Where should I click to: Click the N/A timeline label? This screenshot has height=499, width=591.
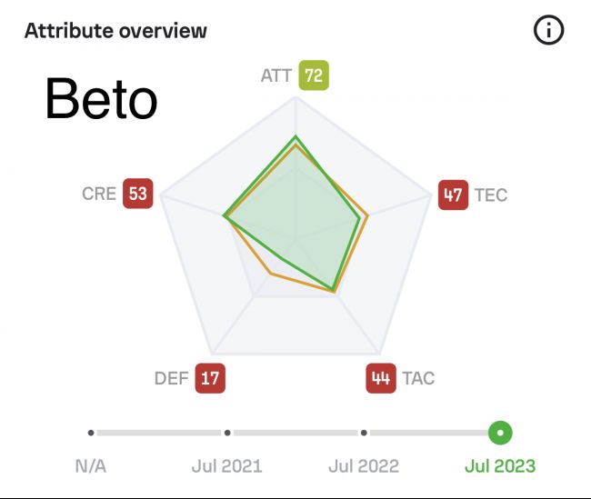click(91, 466)
